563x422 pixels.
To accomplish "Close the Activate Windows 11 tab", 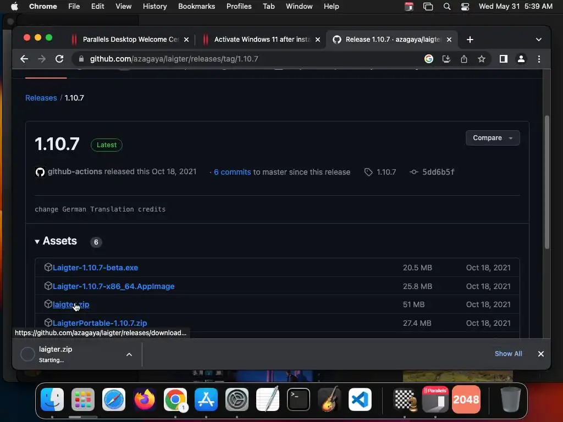I will [x=318, y=40].
